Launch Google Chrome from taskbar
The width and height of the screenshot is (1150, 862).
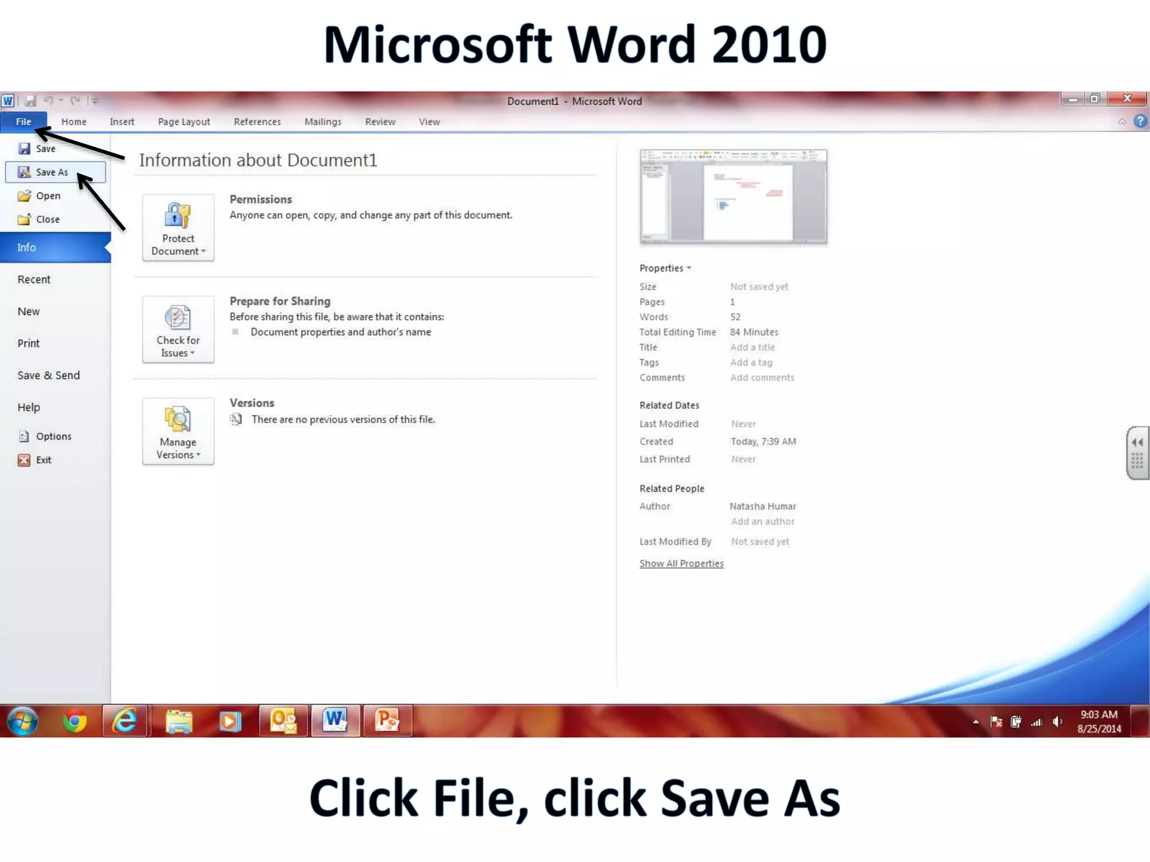(74, 721)
